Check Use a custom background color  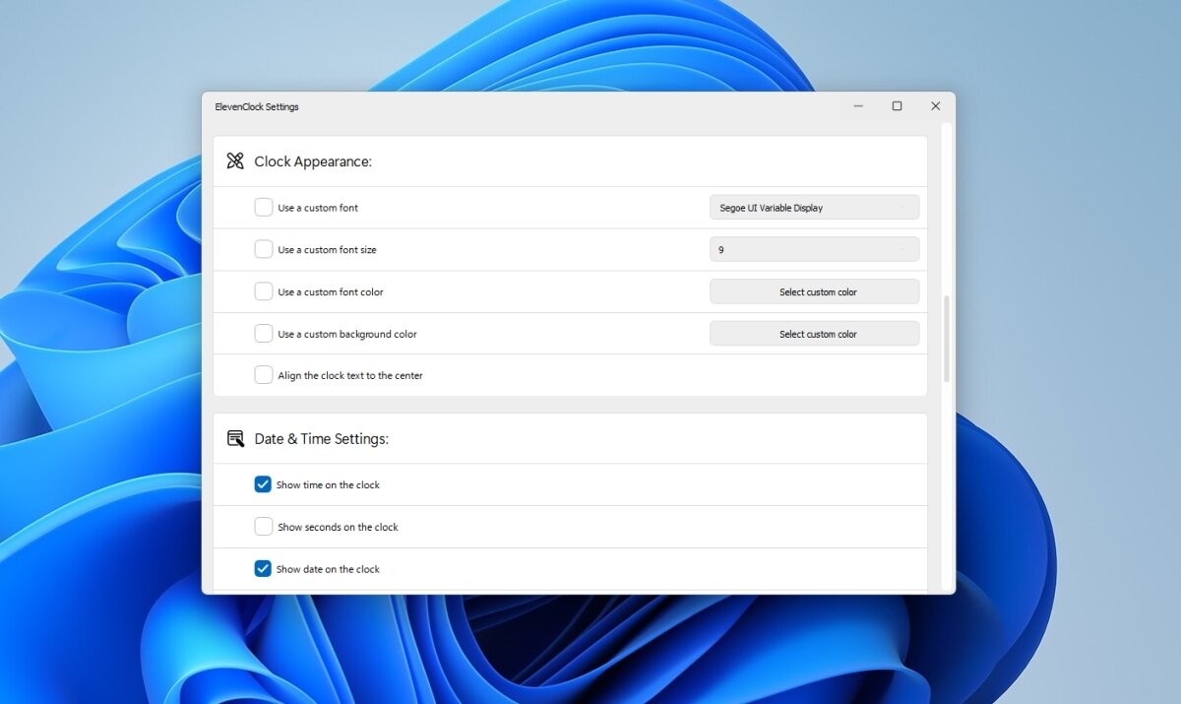(x=263, y=333)
